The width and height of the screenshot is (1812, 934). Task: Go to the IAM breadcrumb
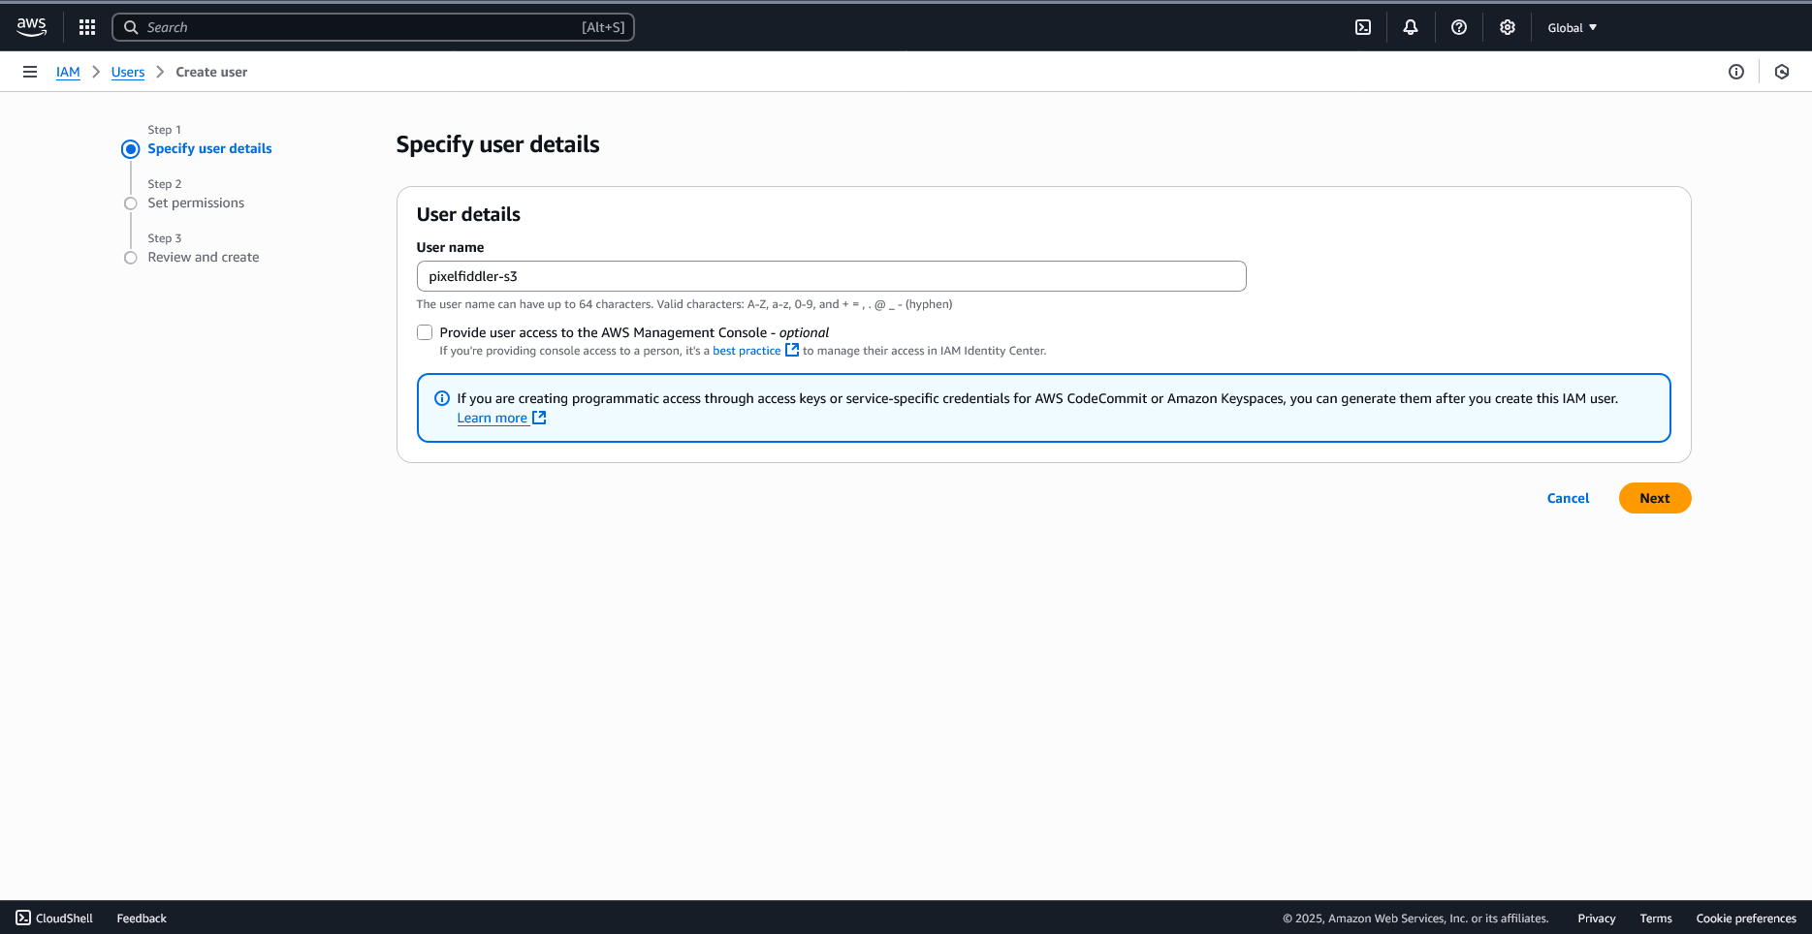click(x=68, y=72)
